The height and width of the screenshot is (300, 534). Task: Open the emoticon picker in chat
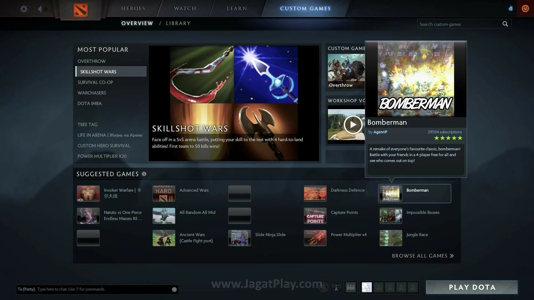coord(174,289)
